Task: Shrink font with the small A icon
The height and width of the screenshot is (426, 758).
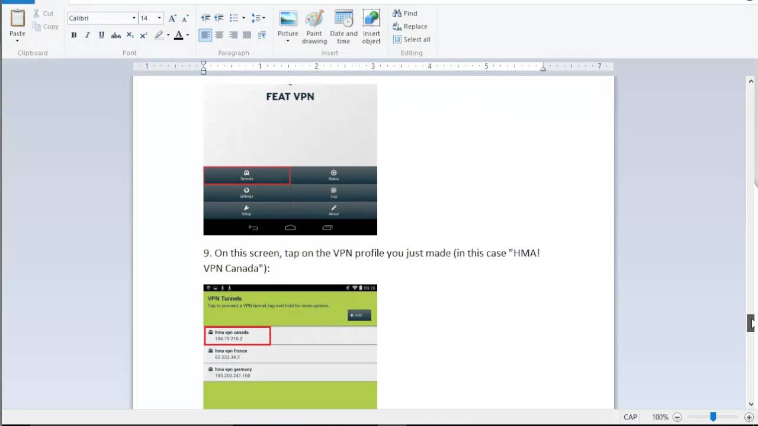Action: (x=184, y=18)
